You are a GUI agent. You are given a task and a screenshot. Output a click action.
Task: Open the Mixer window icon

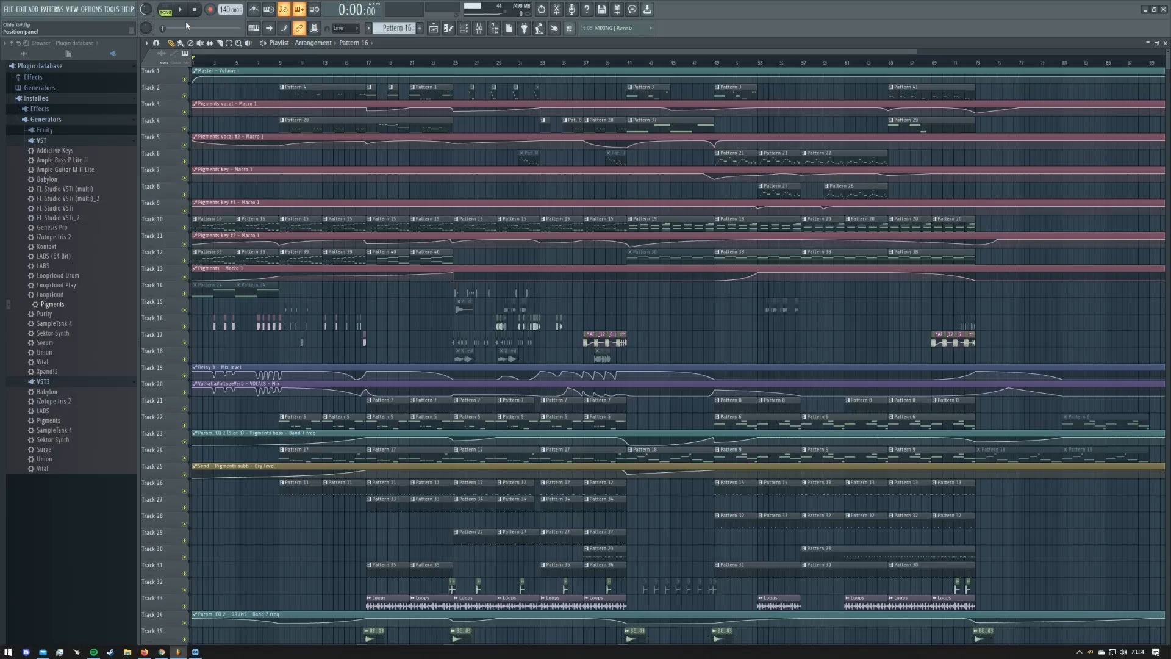tap(479, 28)
